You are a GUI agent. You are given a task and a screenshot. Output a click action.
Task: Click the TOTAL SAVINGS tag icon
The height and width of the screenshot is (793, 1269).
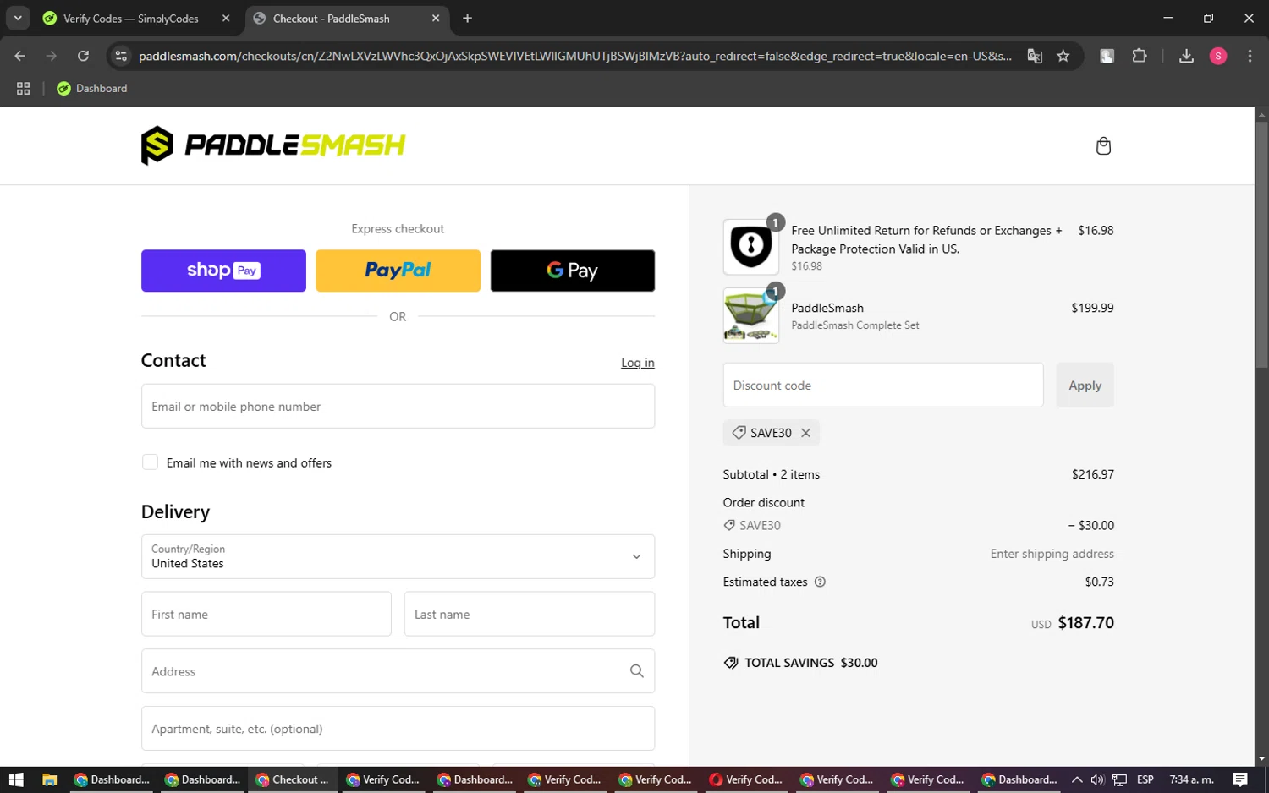tap(731, 663)
